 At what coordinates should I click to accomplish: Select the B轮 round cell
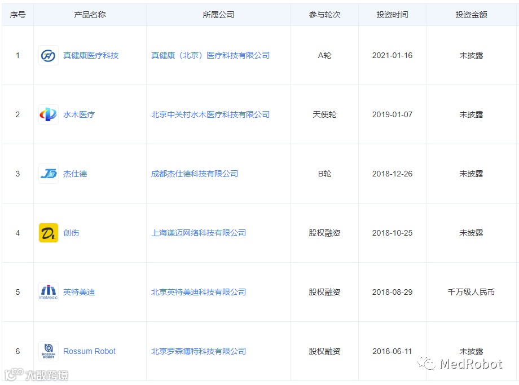324,174
